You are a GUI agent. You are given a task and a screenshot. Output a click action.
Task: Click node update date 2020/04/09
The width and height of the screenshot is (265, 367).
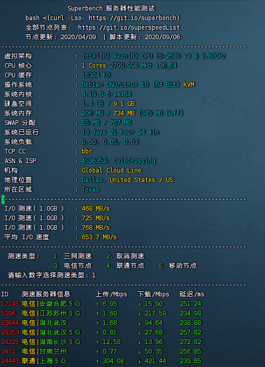[78, 37]
